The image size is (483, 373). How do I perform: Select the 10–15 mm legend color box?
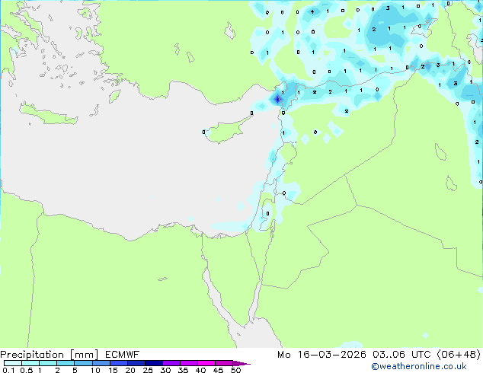pyautogui.click(x=101, y=363)
